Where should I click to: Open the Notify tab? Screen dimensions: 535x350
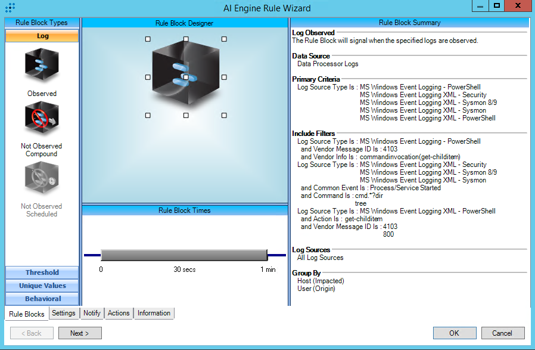92,313
